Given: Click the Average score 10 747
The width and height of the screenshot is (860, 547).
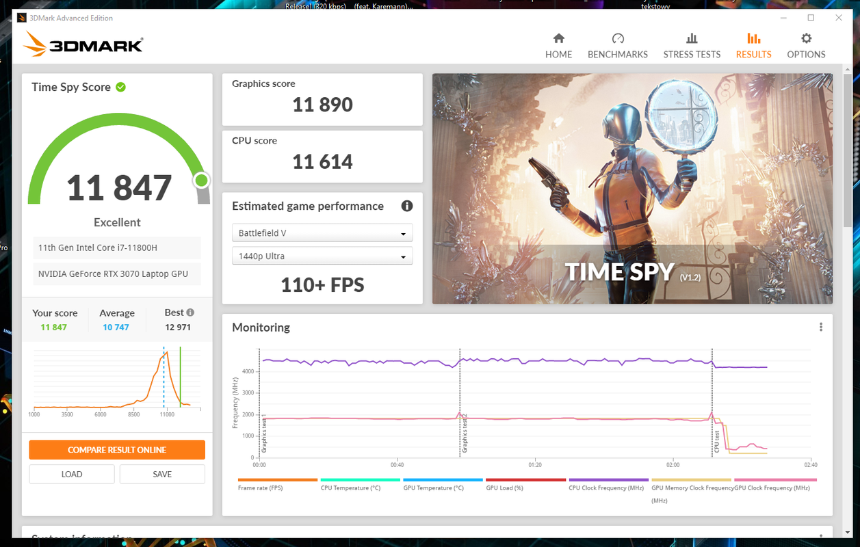Looking at the screenshot, I should [117, 328].
